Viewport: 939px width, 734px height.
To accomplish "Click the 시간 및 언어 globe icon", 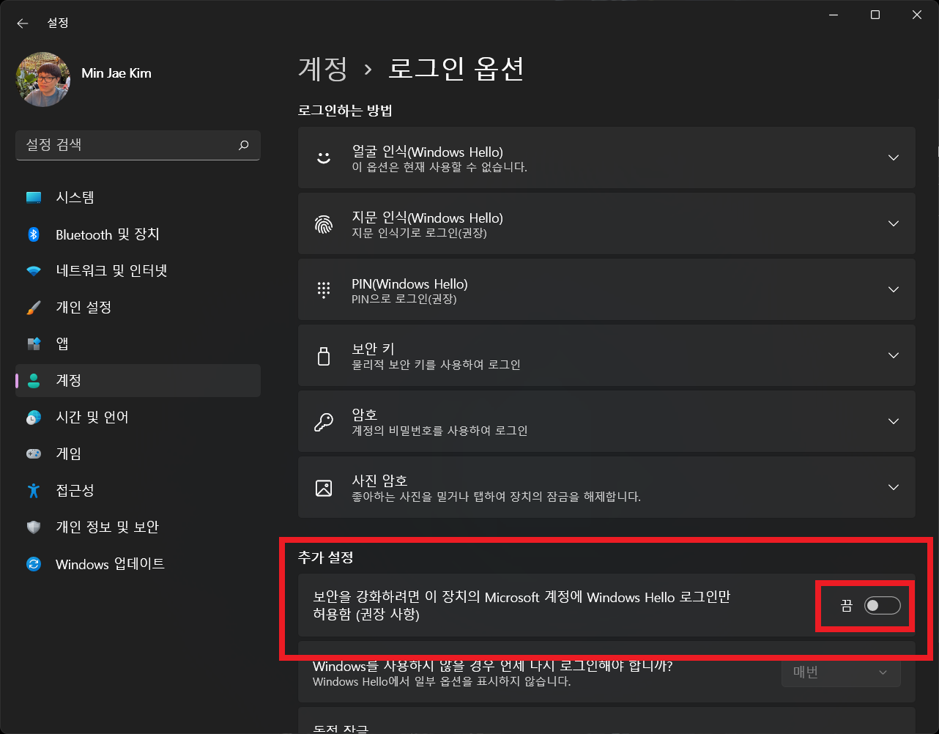I will click(x=34, y=418).
